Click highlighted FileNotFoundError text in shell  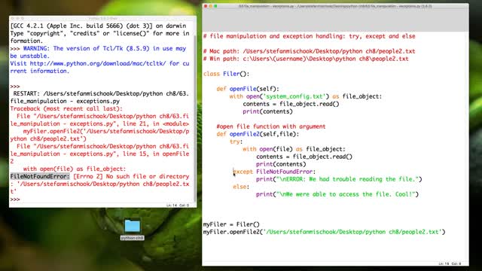[x=40, y=176]
